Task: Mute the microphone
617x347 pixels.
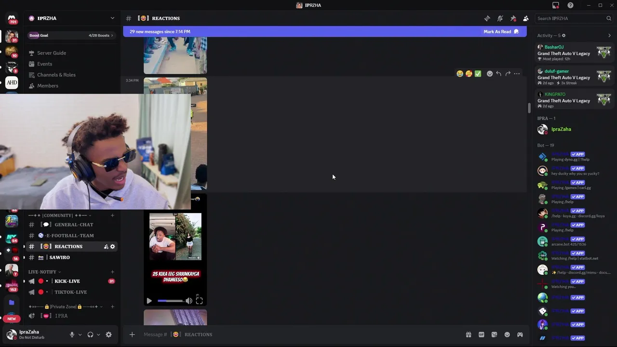Action: point(72,334)
